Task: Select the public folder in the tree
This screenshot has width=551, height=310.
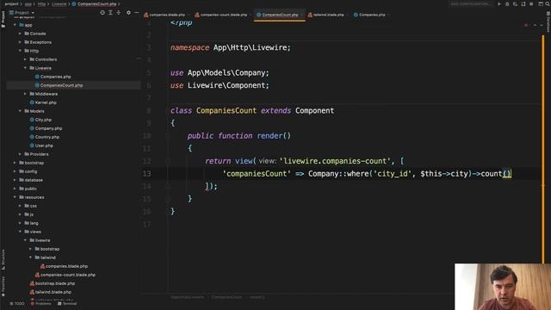Action: click(x=30, y=189)
